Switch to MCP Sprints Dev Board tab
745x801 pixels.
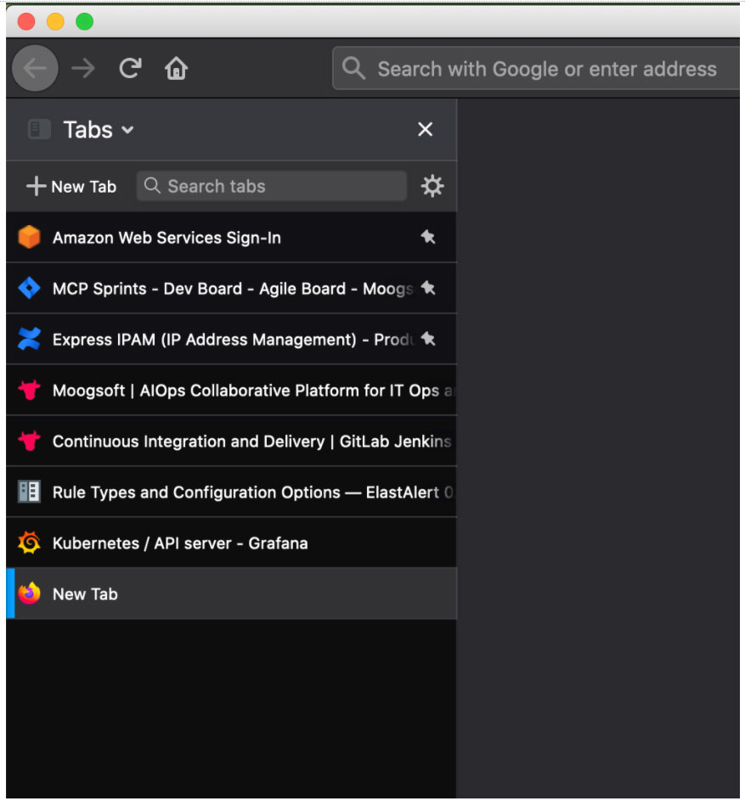[231, 288]
